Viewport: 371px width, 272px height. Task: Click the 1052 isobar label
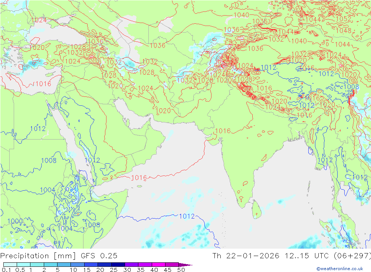pyautogui.click(x=344, y=19)
